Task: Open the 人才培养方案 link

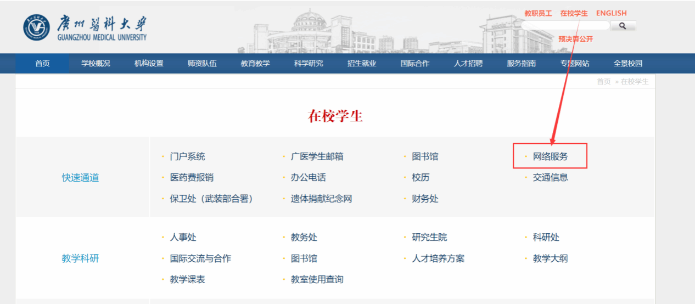Action: (x=439, y=258)
